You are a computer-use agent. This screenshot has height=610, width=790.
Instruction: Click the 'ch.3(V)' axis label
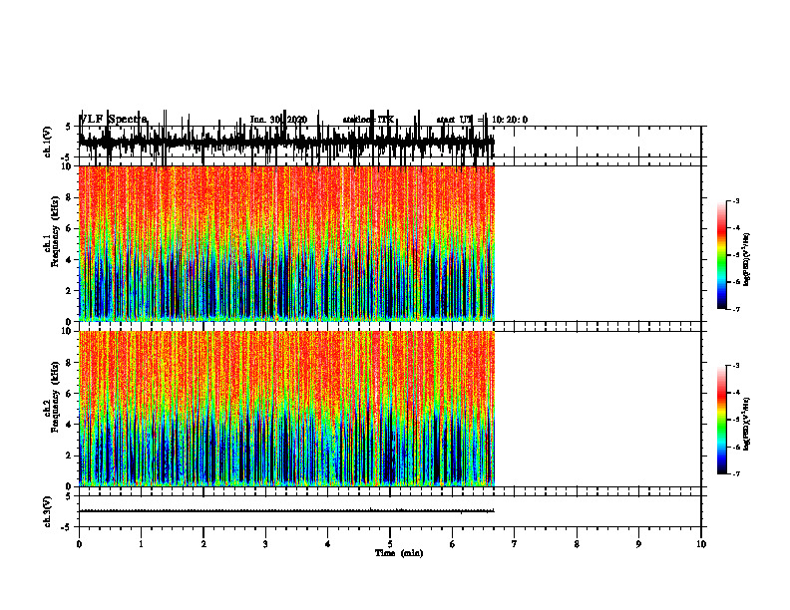[x=48, y=511]
